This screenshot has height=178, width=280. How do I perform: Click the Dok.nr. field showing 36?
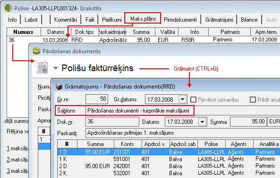112,122
